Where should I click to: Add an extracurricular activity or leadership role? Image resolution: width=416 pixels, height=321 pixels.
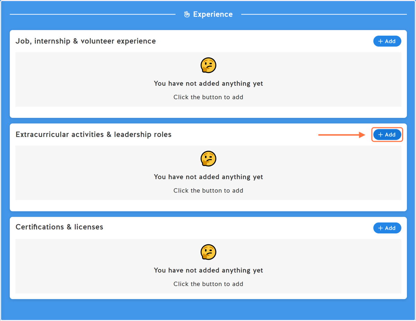387,135
